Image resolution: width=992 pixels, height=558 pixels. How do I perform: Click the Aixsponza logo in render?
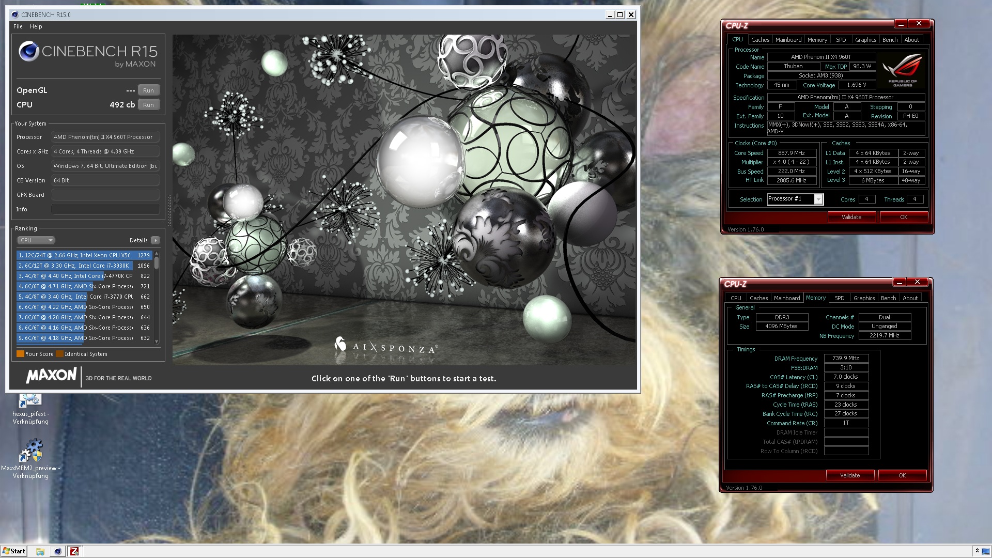[x=386, y=346]
